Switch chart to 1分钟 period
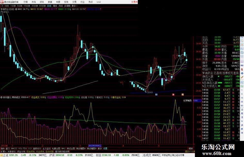Screen dimensions: 244x157 tap(13, 6)
